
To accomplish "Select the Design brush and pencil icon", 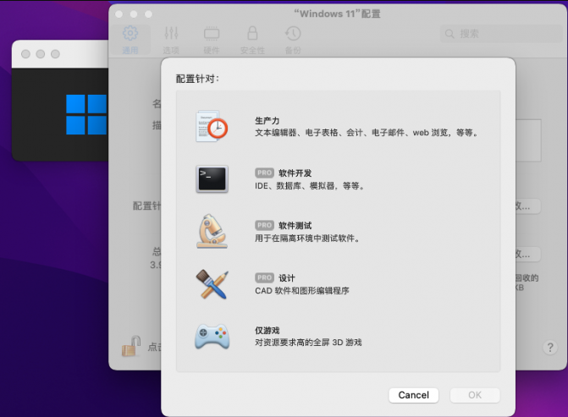I will click(x=212, y=284).
